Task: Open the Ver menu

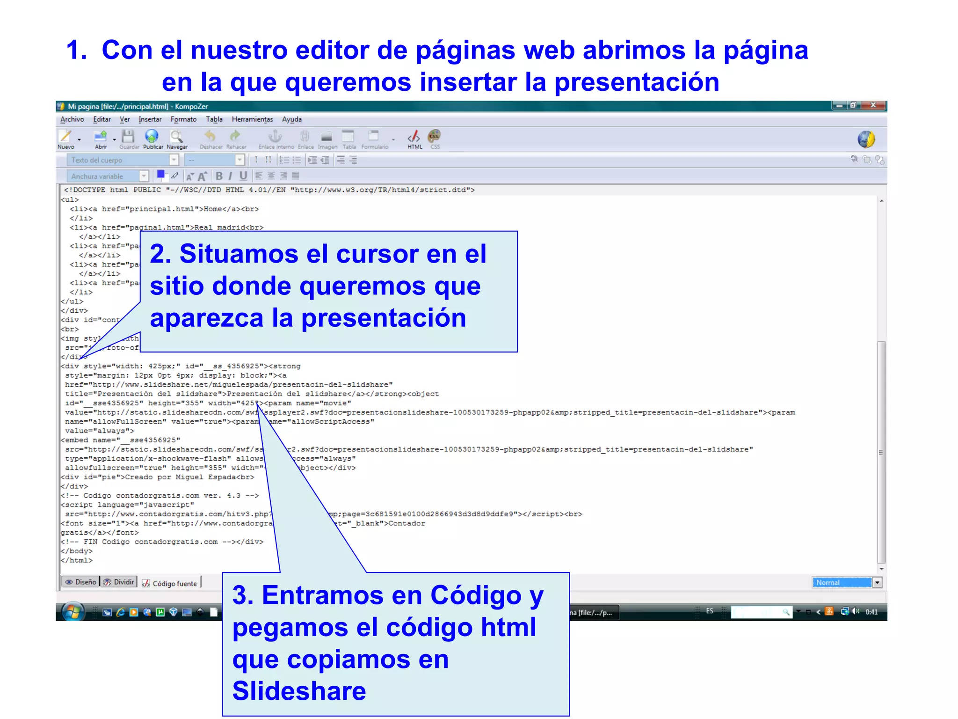Action: pyautogui.click(x=124, y=119)
